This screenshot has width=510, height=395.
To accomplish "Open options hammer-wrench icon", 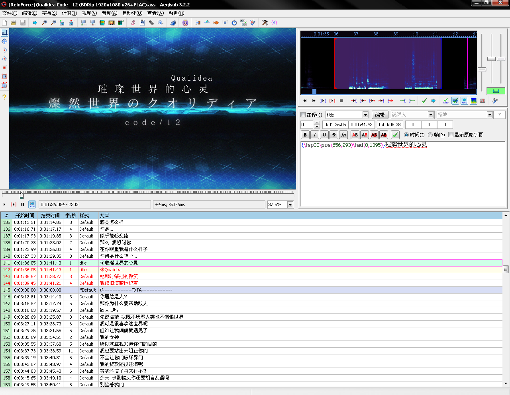I will [265, 23].
